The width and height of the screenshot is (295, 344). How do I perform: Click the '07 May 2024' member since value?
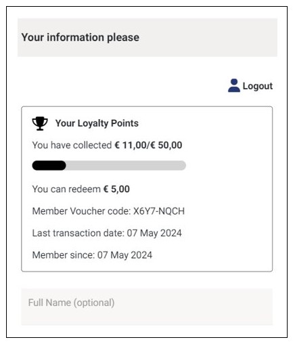pyautogui.click(x=124, y=255)
